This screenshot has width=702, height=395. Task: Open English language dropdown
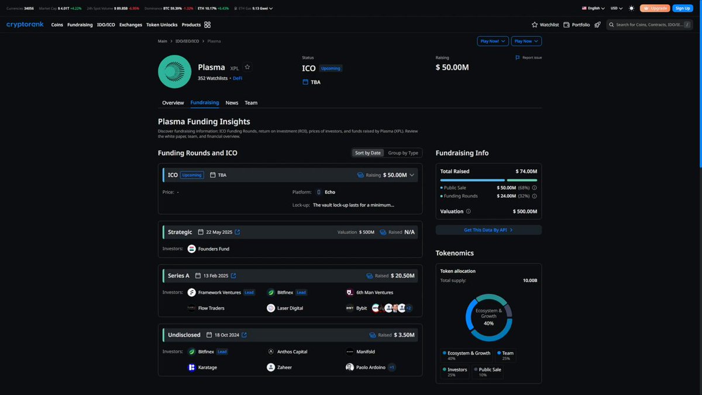tap(593, 8)
